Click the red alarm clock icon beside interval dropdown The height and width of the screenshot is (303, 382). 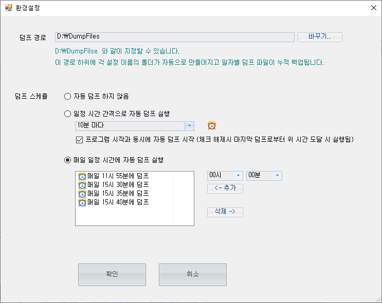coord(212,125)
